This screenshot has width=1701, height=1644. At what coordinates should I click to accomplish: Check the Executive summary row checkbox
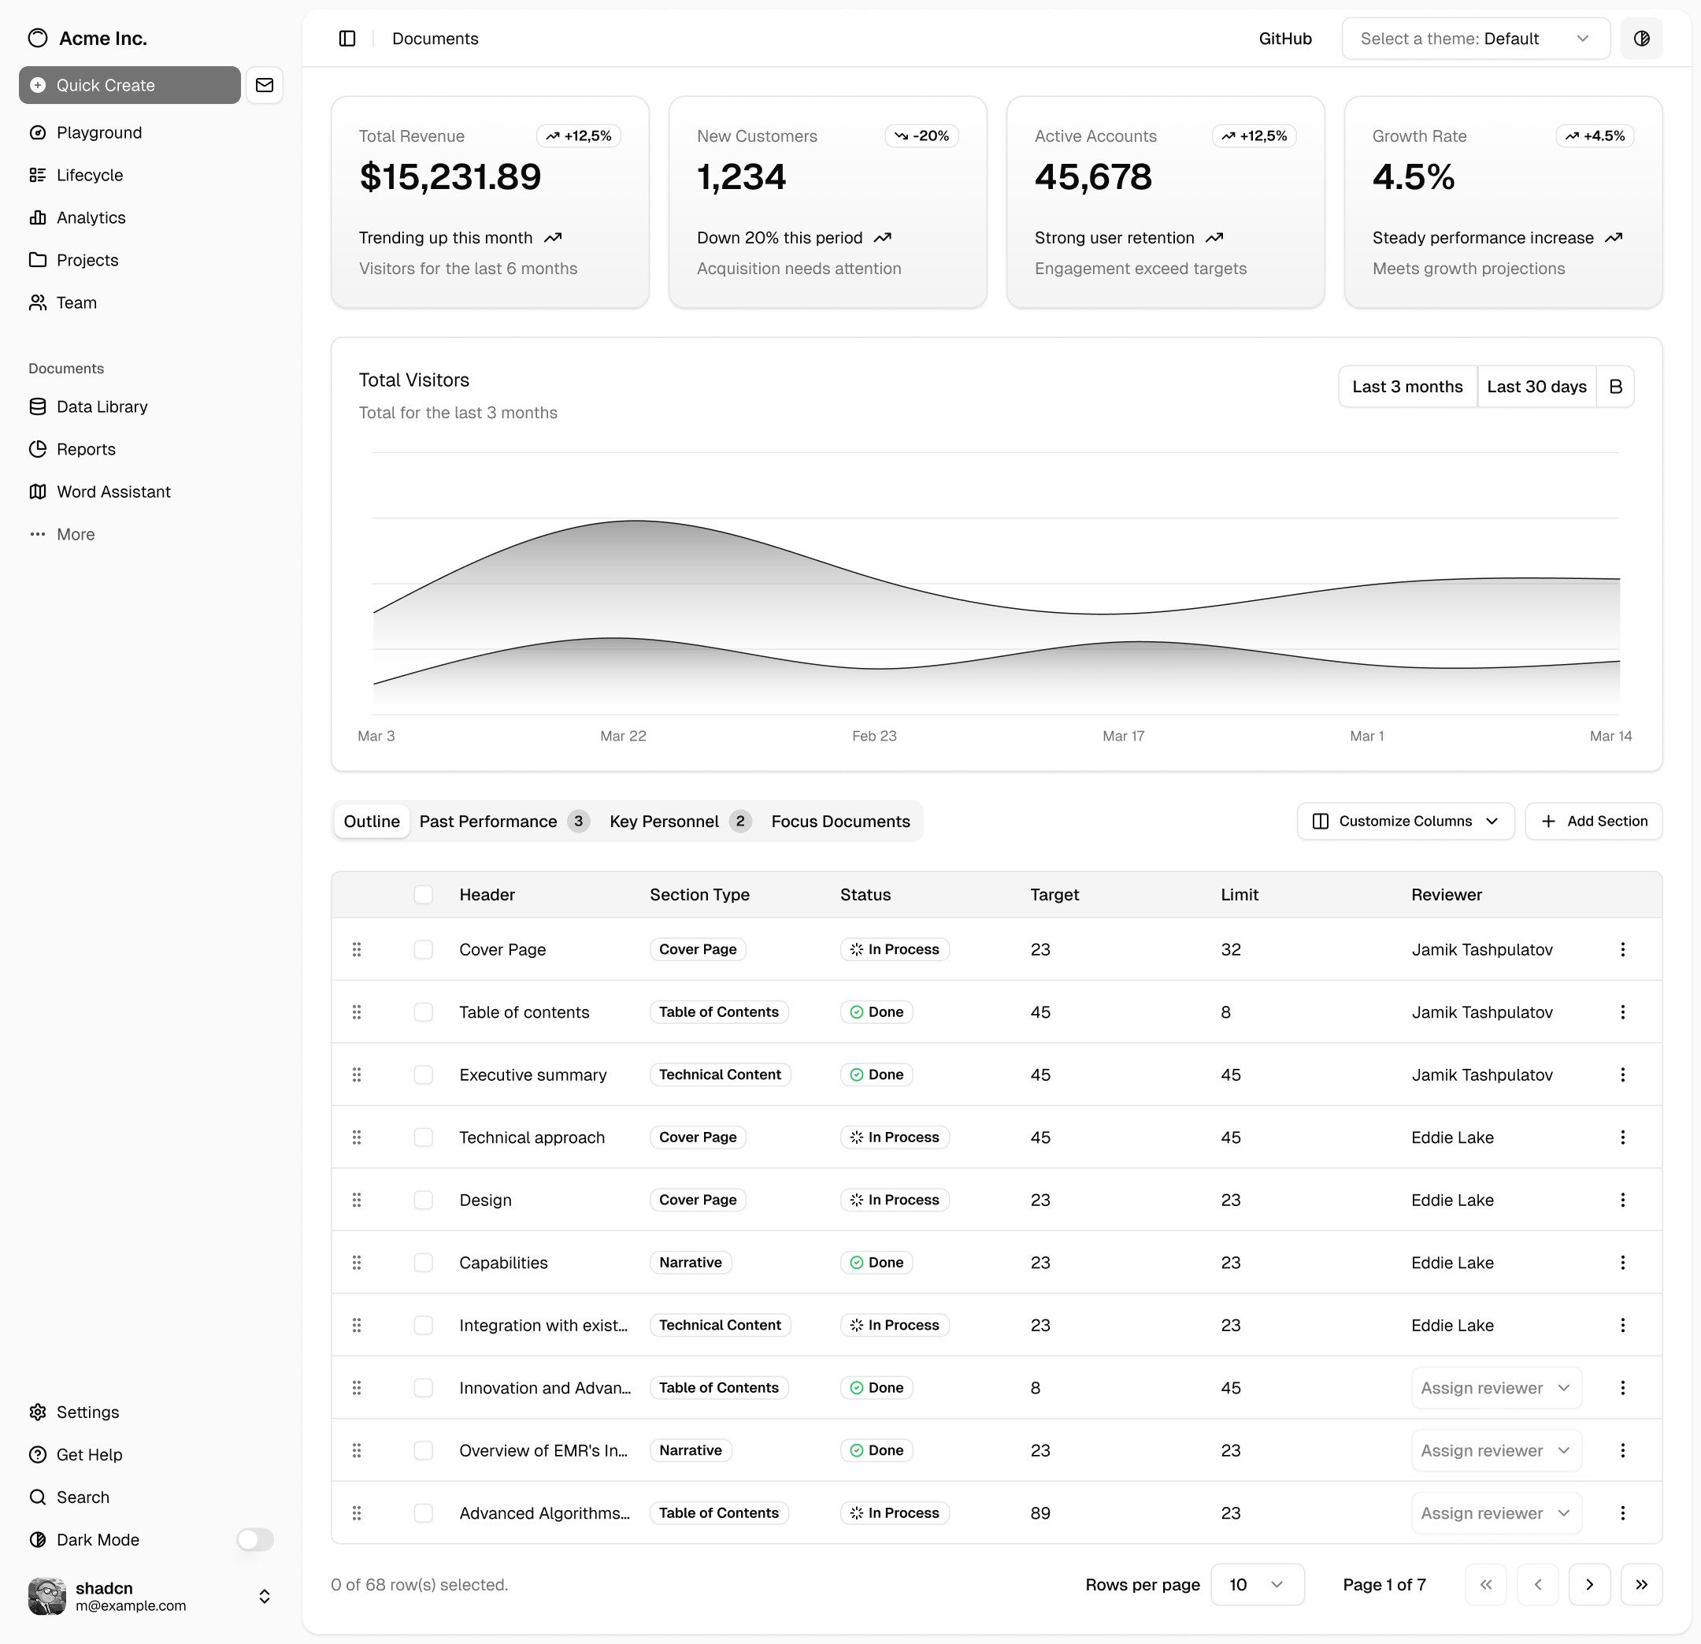pos(424,1074)
